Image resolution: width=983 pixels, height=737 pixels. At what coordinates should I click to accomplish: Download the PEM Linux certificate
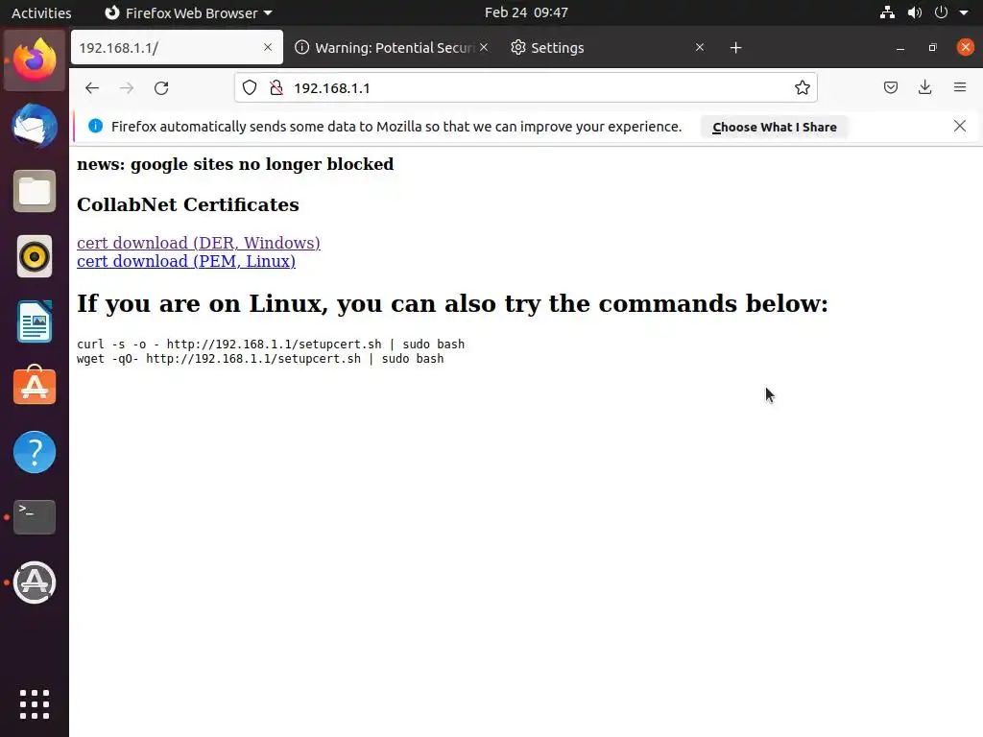(x=185, y=261)
